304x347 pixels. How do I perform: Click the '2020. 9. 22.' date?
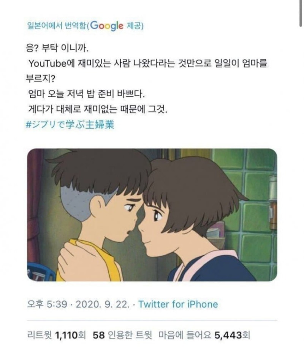(x=96, y=304)
